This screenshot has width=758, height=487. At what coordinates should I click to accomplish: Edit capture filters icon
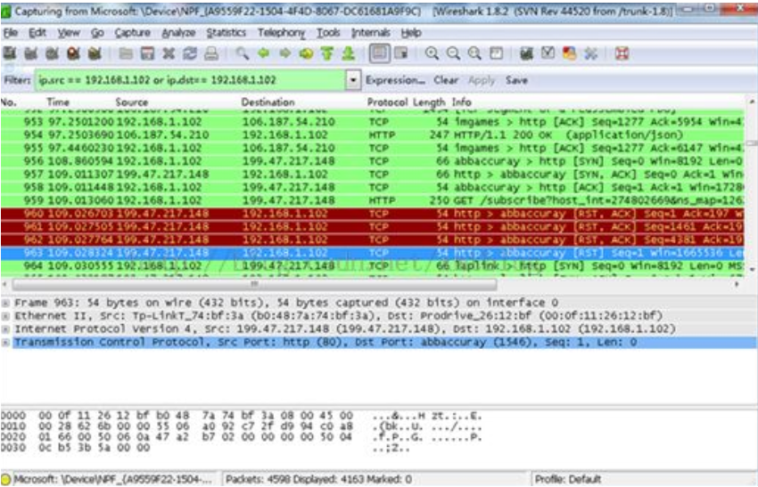click(x=526, y=53)
